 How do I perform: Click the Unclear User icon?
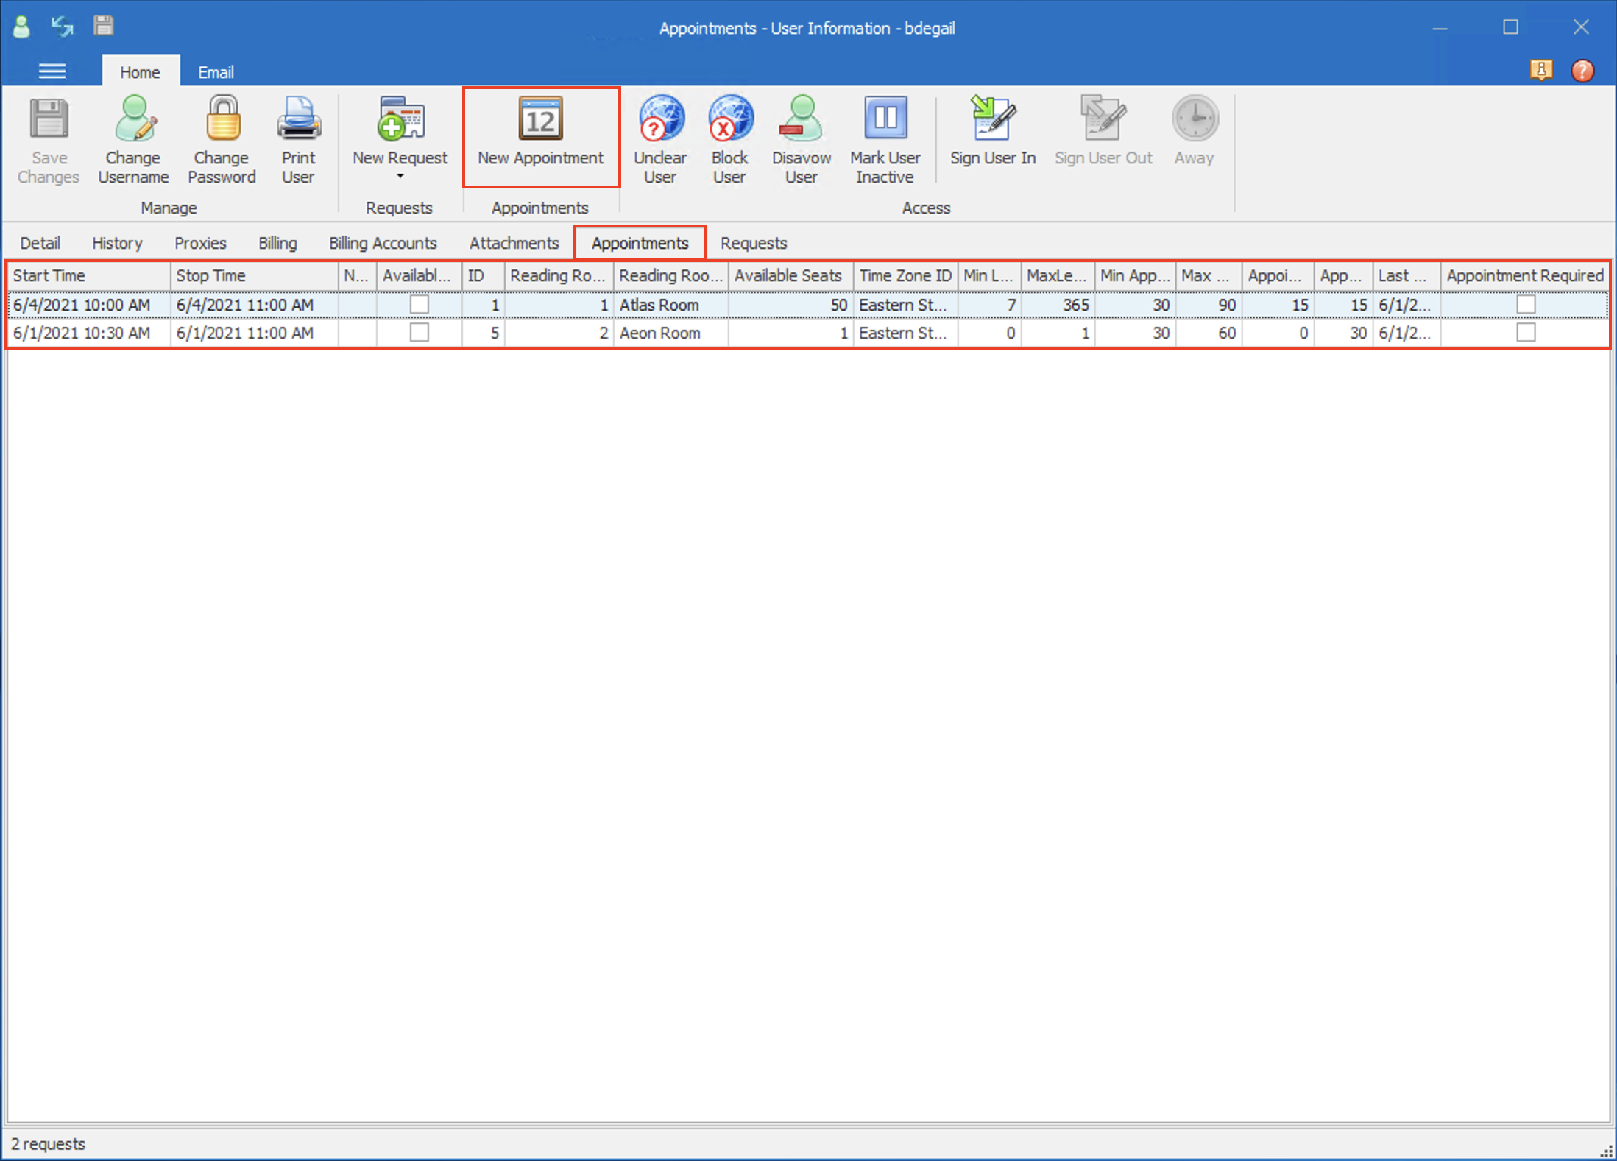point(659,136)
